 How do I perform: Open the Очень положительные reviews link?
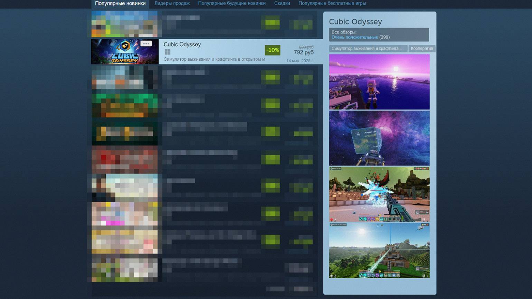tap(355, 37)
